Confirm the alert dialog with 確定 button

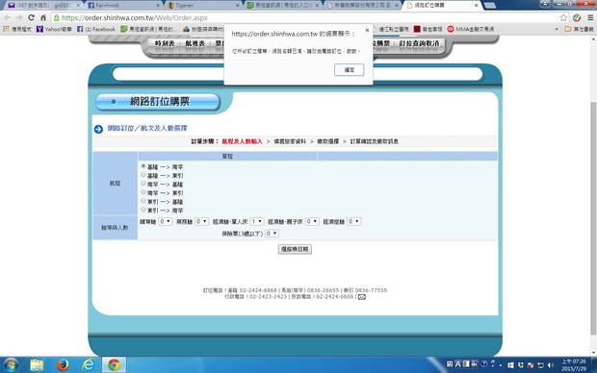tap(350, 69)
